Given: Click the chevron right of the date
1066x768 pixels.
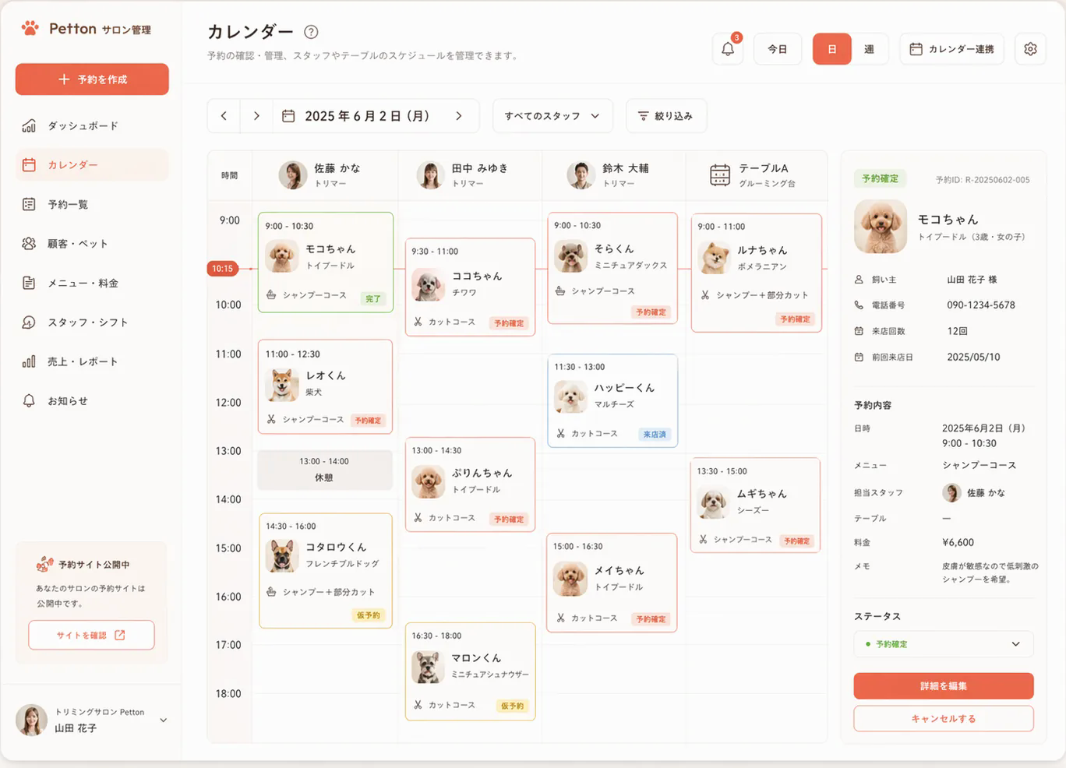Looking at the screenshot, I should click(x=459, y=116).
